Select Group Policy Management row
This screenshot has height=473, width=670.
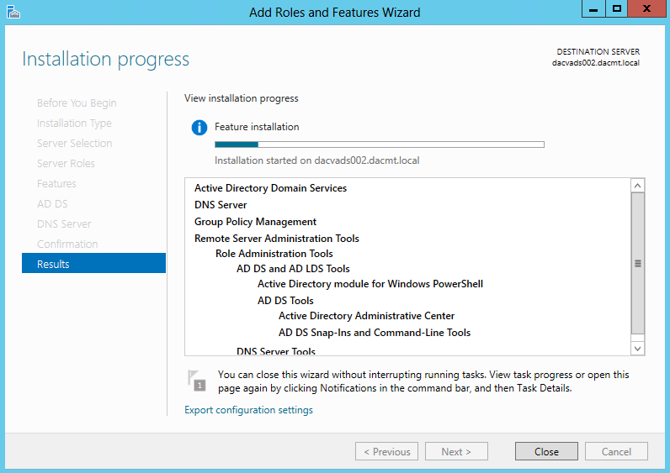[x=255, y=222]
